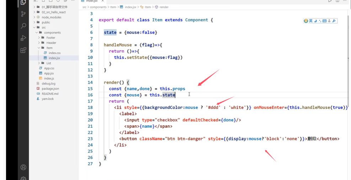Collapse the src folder
Viewport: 351px width, 180px height.
[34, 27]
